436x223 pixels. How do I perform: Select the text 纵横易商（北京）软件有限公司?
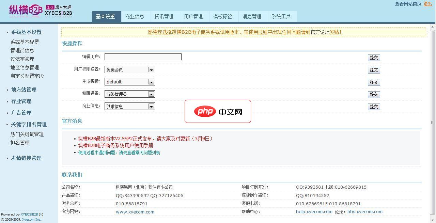click(x=144, y=187)
